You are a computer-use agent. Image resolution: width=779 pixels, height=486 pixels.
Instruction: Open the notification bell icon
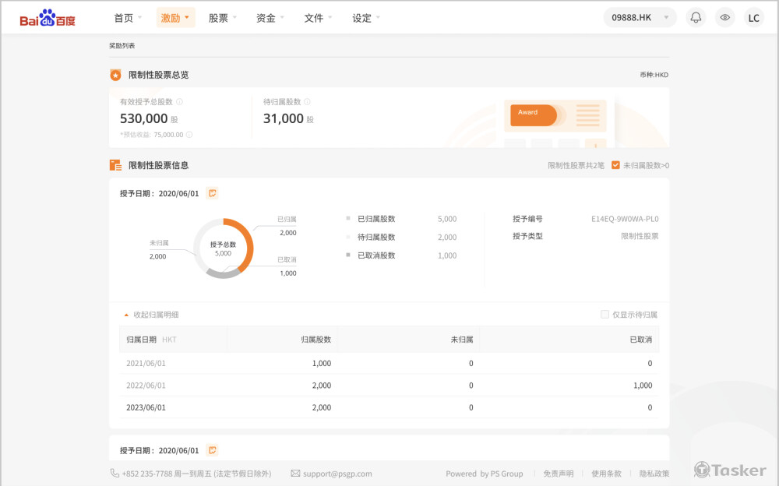pos(696,16)
